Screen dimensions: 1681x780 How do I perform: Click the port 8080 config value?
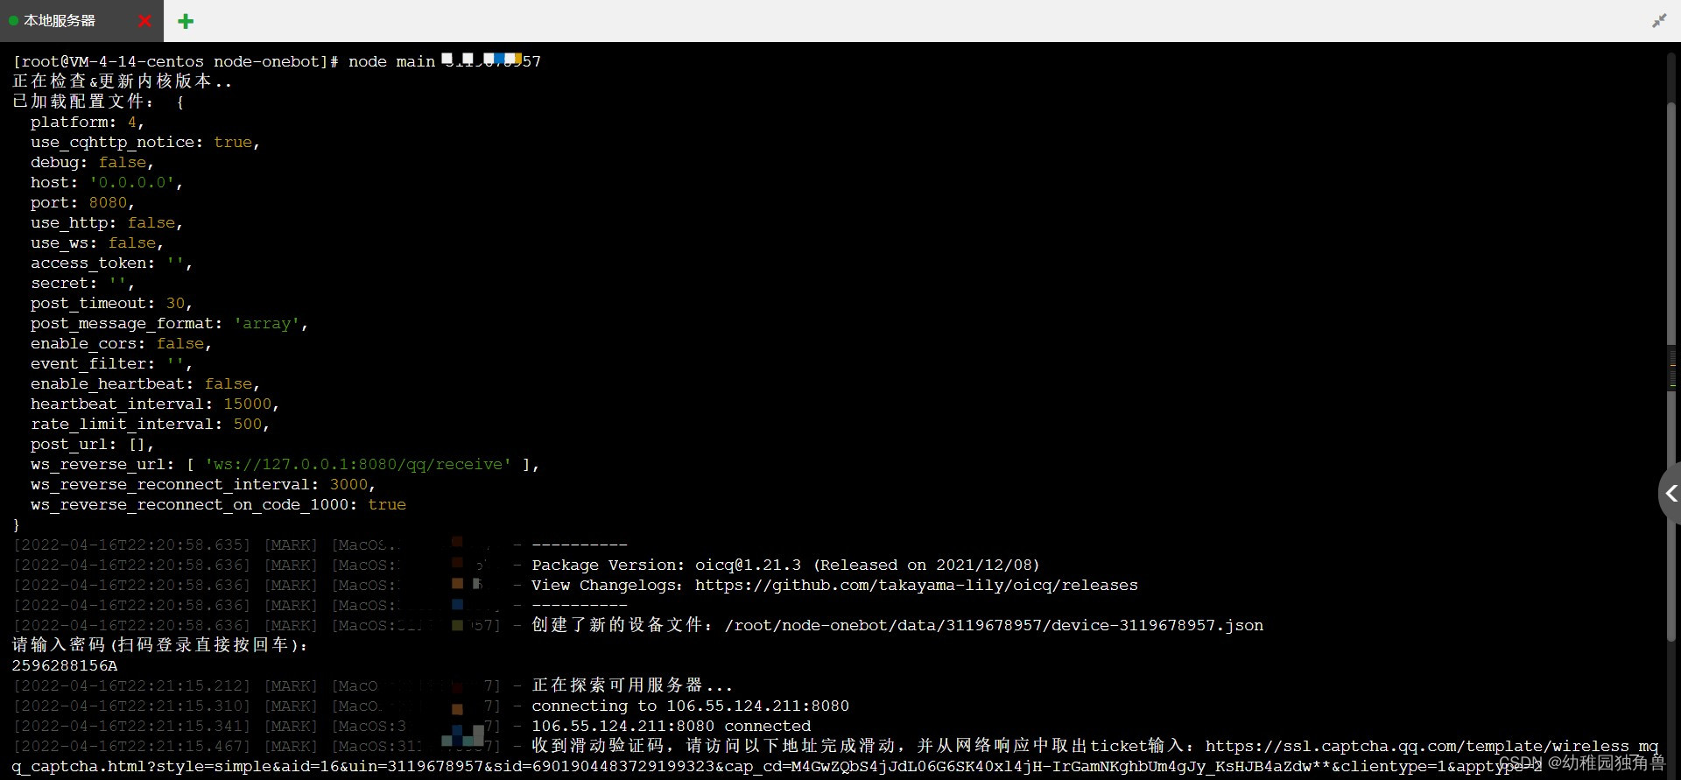108,203
